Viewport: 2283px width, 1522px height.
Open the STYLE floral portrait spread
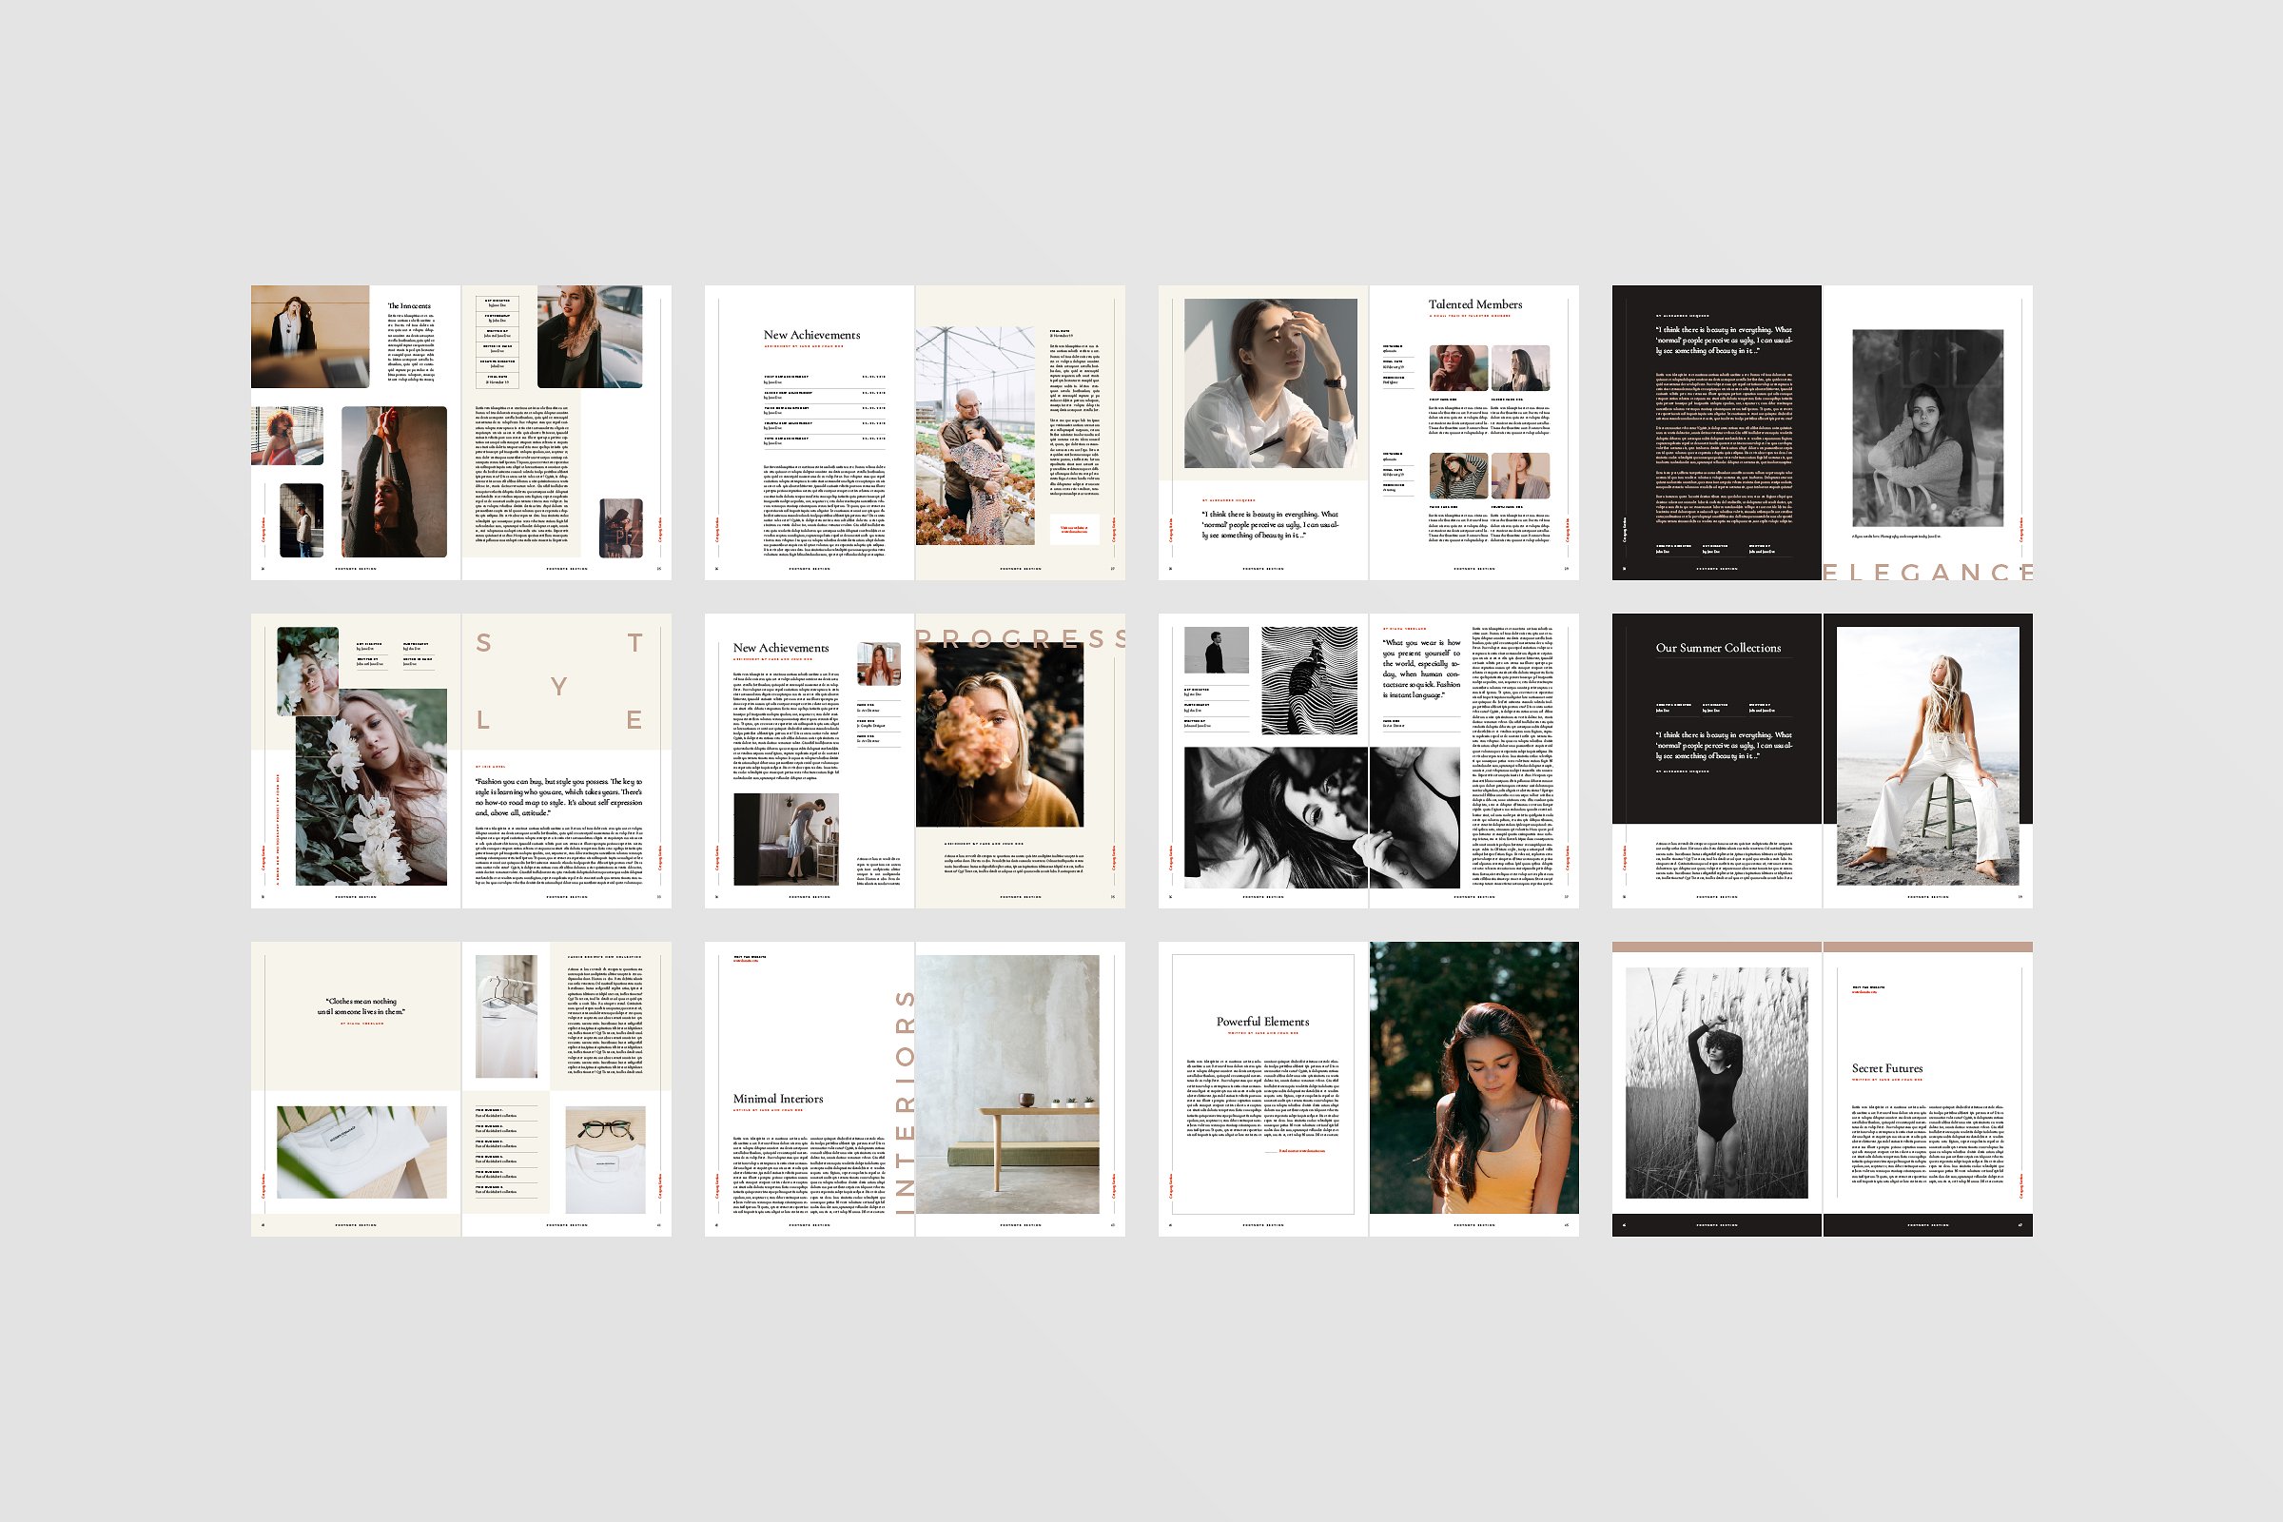click(461, 760)
